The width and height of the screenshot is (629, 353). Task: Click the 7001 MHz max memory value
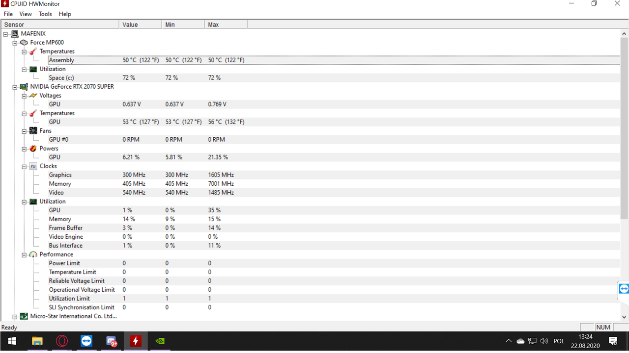(x=221, y=184)
